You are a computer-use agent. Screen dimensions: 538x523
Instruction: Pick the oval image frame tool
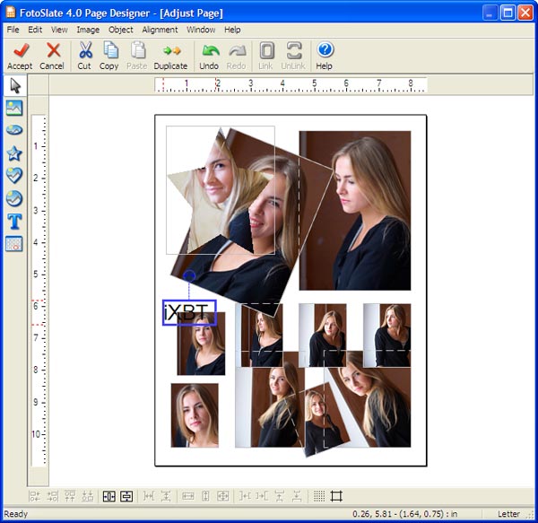(x=14, y=131)
